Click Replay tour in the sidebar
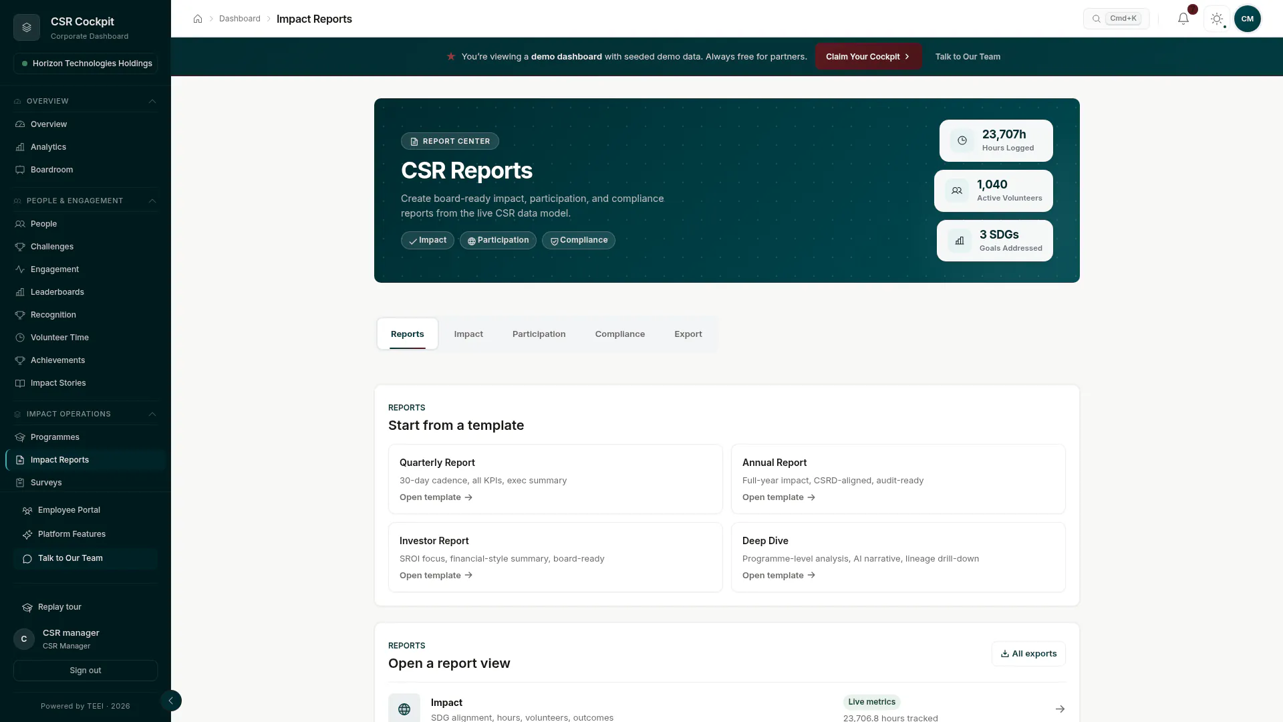Screen dimensions: 1283x722 coord(86,607)
